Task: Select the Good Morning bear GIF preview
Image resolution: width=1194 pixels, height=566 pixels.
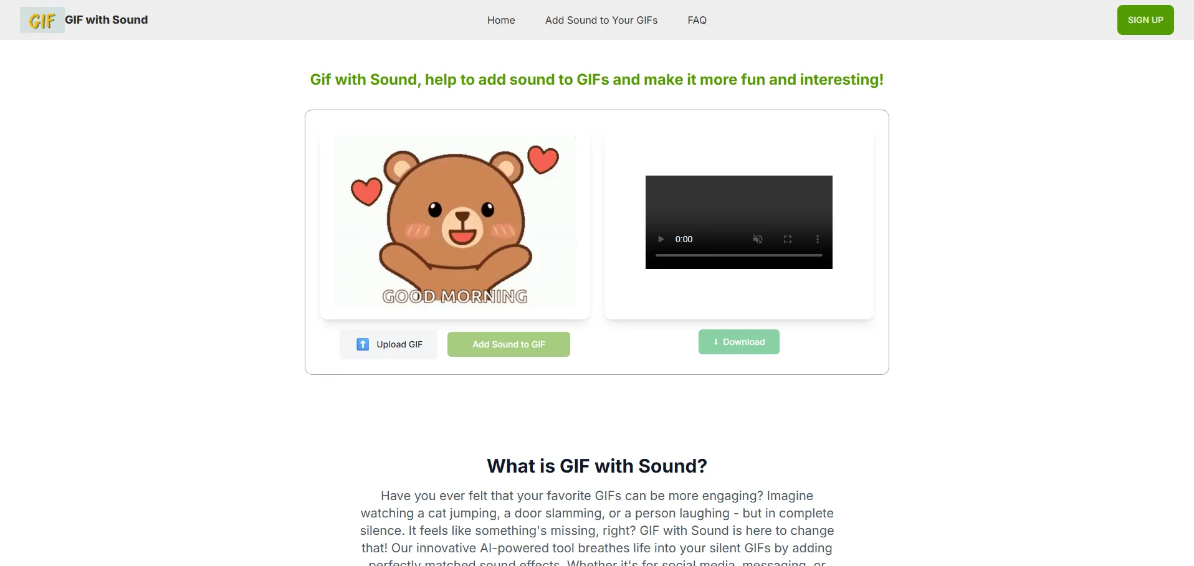Action: point(455,222)
